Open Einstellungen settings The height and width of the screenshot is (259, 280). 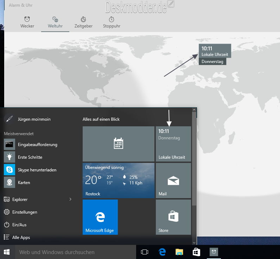(x=25, y=212)
